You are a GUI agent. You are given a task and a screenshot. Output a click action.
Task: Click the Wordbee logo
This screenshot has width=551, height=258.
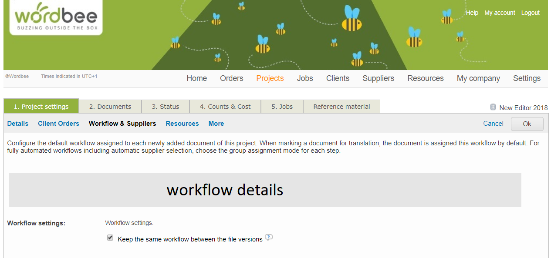(56, 17)
